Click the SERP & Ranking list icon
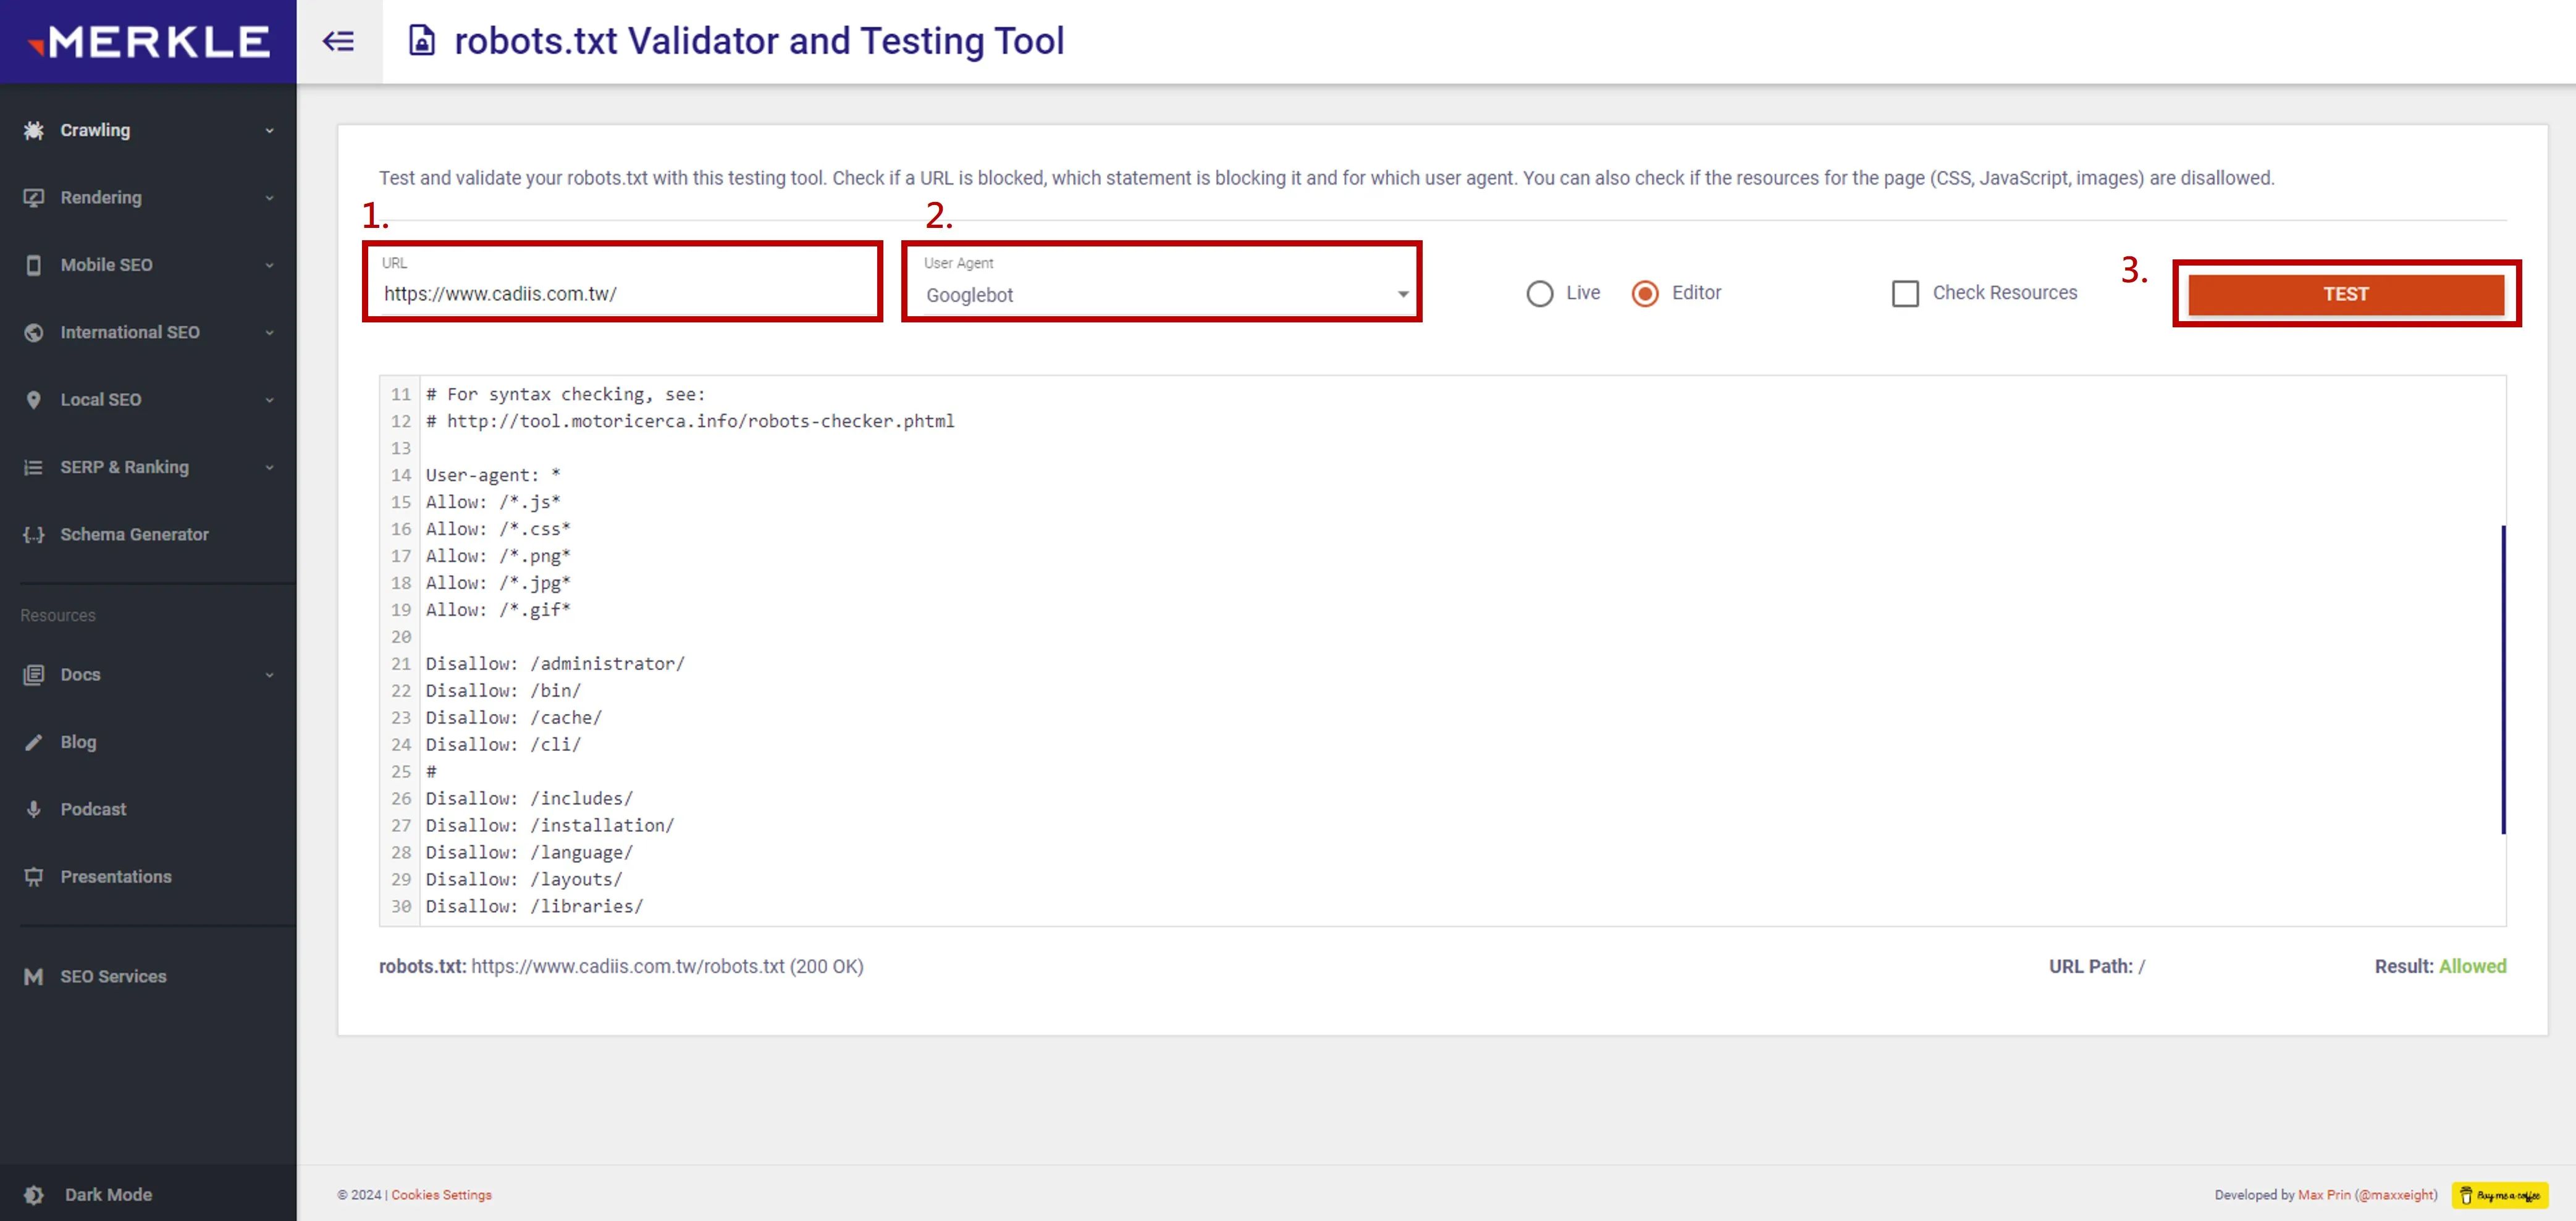 click(x=34, y=467)
